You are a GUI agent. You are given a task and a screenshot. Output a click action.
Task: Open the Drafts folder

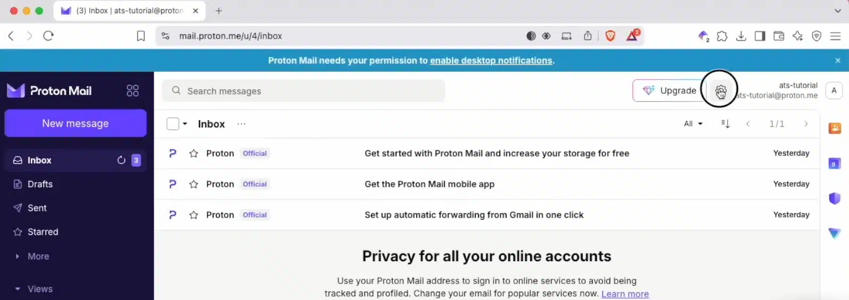tap(40, 184)
